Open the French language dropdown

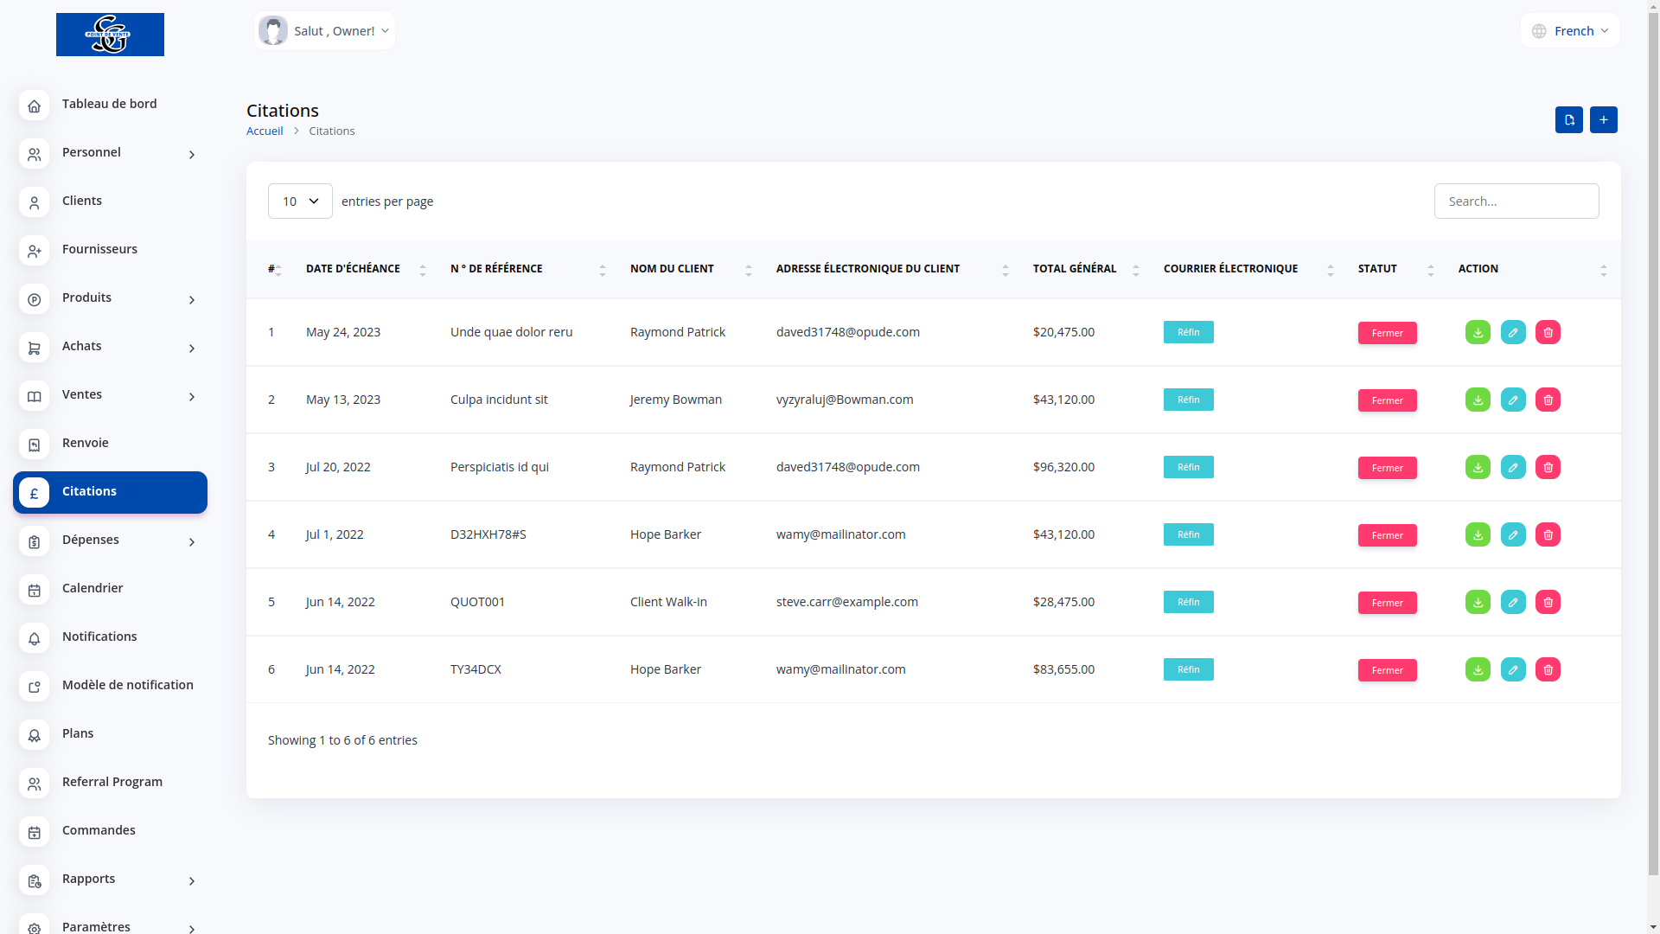1570,31
